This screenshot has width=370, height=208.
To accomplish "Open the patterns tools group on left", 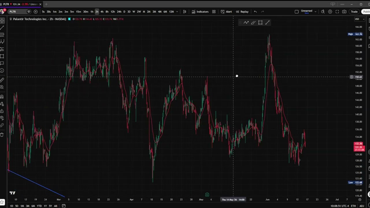I will click(2, 42).
